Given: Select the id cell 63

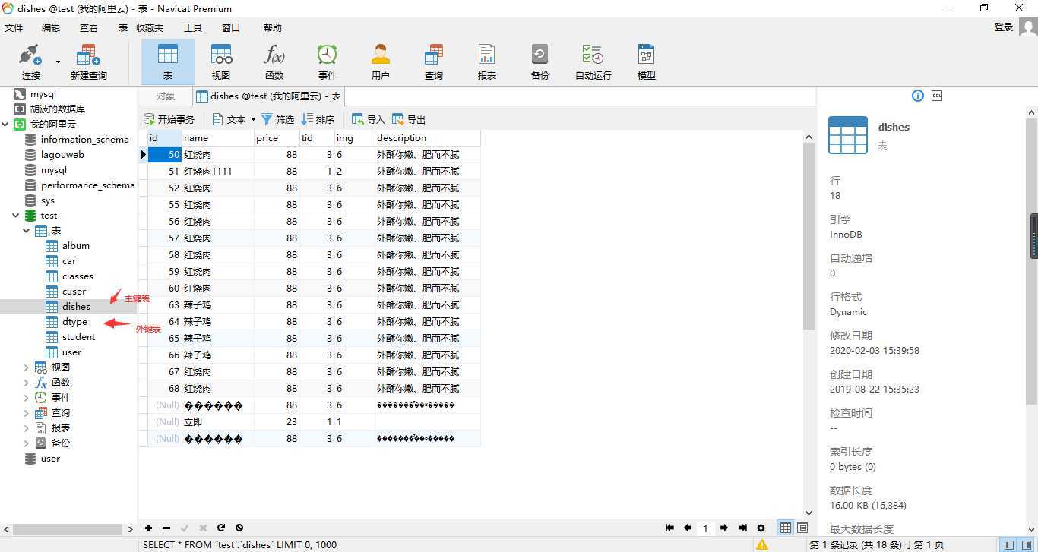Looking at the screenshot, I should tap(165, 305).
